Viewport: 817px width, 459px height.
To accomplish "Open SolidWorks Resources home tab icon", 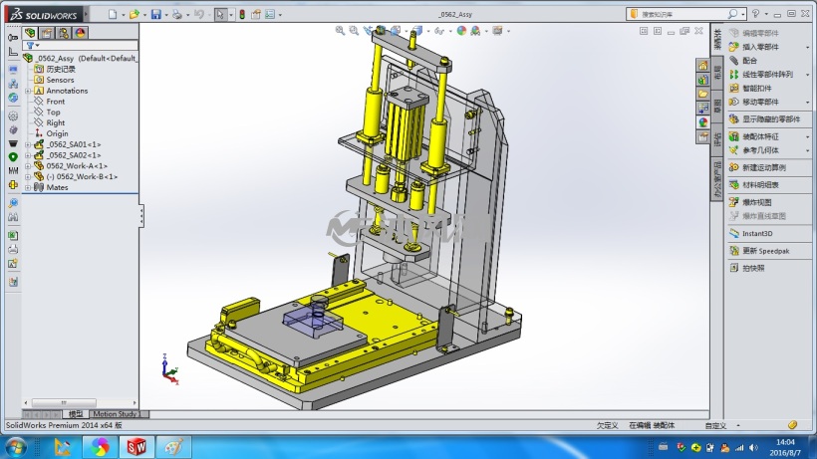I will tap(703, 66).
